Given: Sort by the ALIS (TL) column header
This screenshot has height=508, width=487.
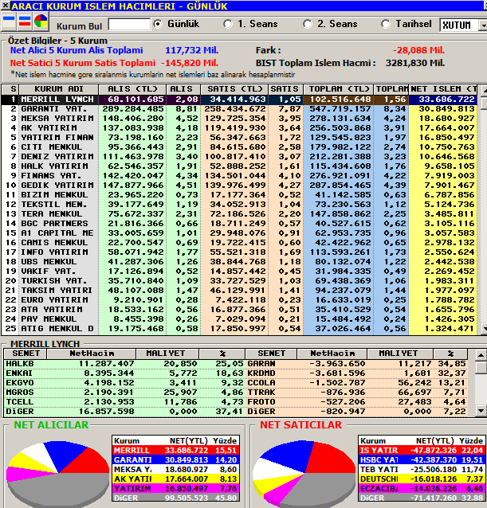Looking at the screenshot, I should [132, 89].
